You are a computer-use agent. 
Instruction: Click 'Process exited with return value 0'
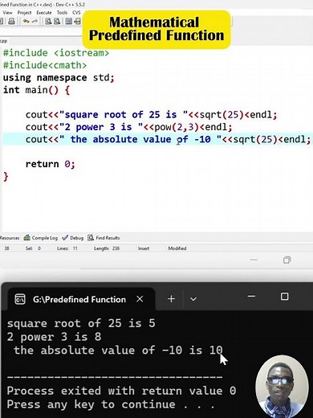click(x=121, y=391)
